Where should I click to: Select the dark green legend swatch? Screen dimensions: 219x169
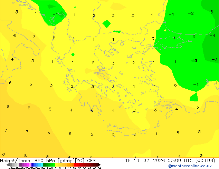click(x=45, y=165)
